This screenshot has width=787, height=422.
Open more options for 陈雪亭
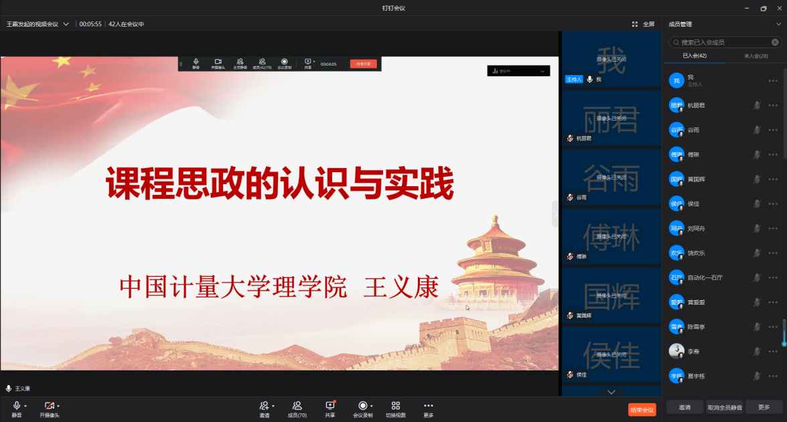[773, 327]
